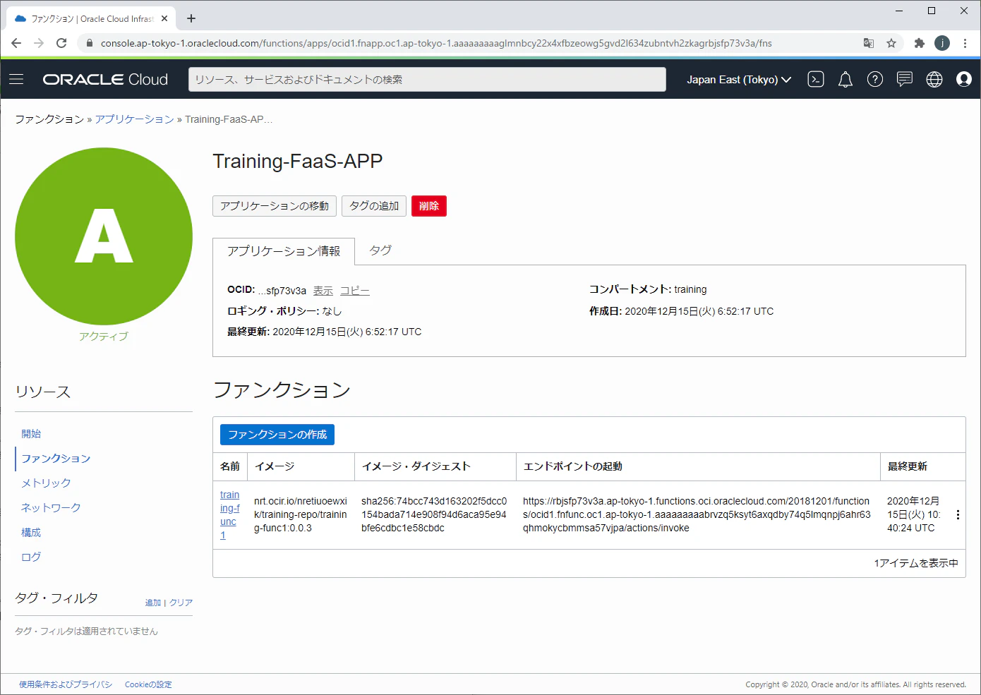The width and height of the screenshot is (981, 695).
Task: Go back with the browser back arrow
Action: 16,43
